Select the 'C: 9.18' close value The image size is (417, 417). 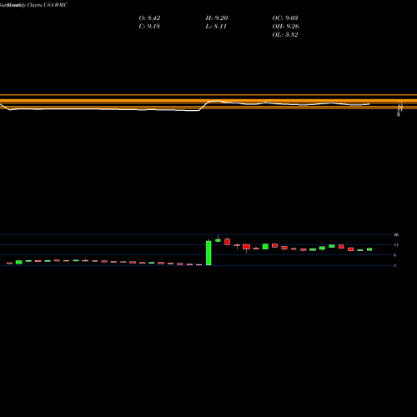pyautogui.click(x=149, y=27)
